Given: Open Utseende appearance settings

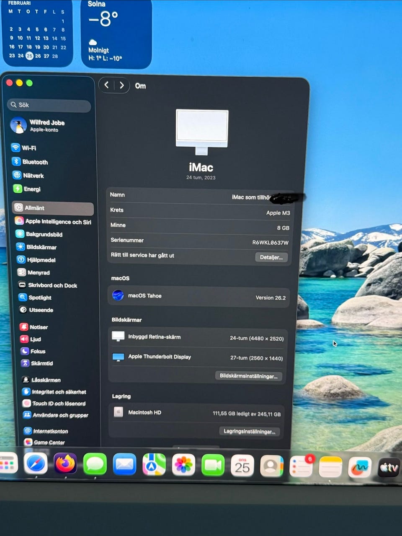Looking at the screenshot, I should point(36,310).
